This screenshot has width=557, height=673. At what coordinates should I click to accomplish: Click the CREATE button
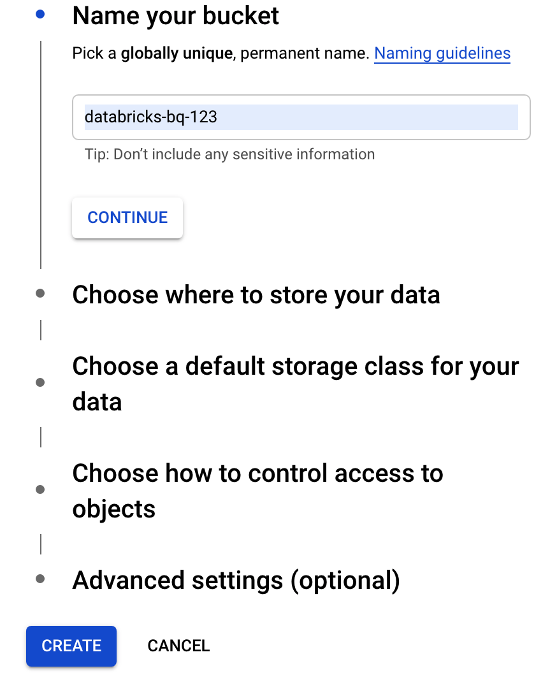[71, 646]
